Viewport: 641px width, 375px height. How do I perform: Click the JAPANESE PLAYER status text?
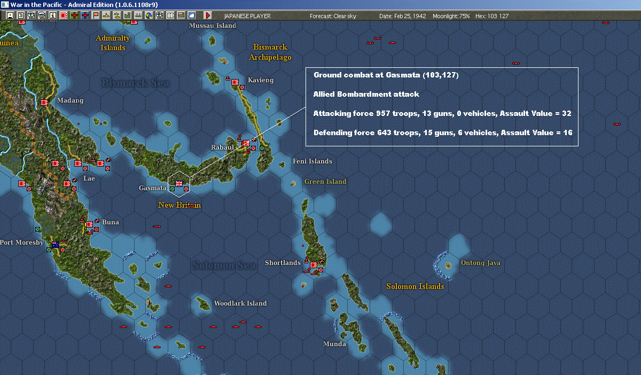(x=248, y=16)
